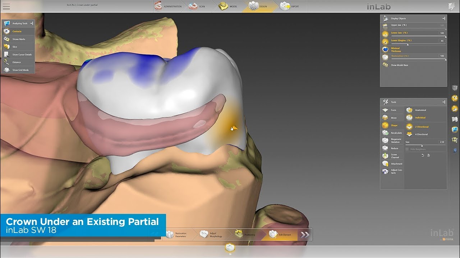The height and width of the screenshot is (258, 460).
Task: Click the reset arrow in Tools
Action: click(428, 155)
